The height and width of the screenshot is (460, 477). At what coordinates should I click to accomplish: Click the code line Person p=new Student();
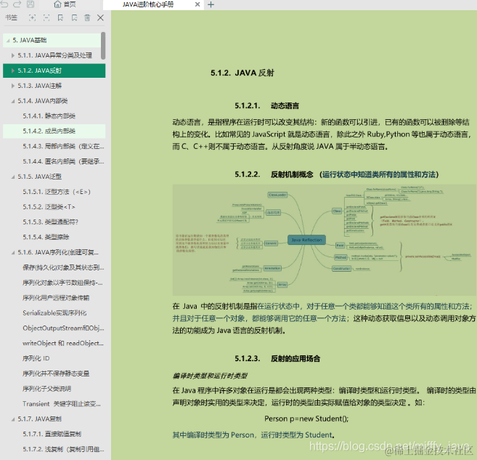click(306, 419)
